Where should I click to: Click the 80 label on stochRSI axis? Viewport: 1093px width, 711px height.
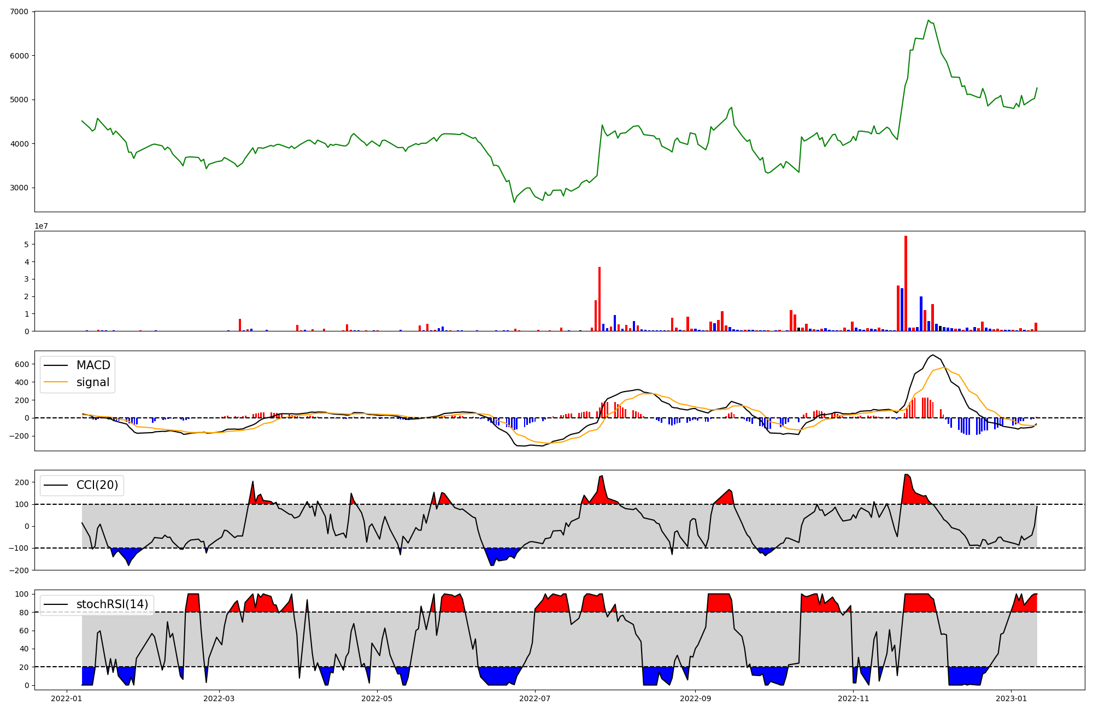(25, 613)
